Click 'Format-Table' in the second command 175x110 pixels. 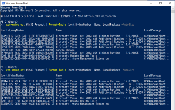[57, 70]
